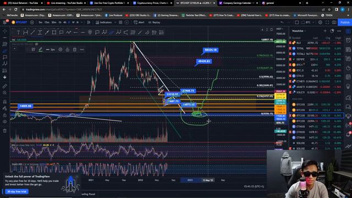Select BTC.D row in Watchlist

[316, 70]
